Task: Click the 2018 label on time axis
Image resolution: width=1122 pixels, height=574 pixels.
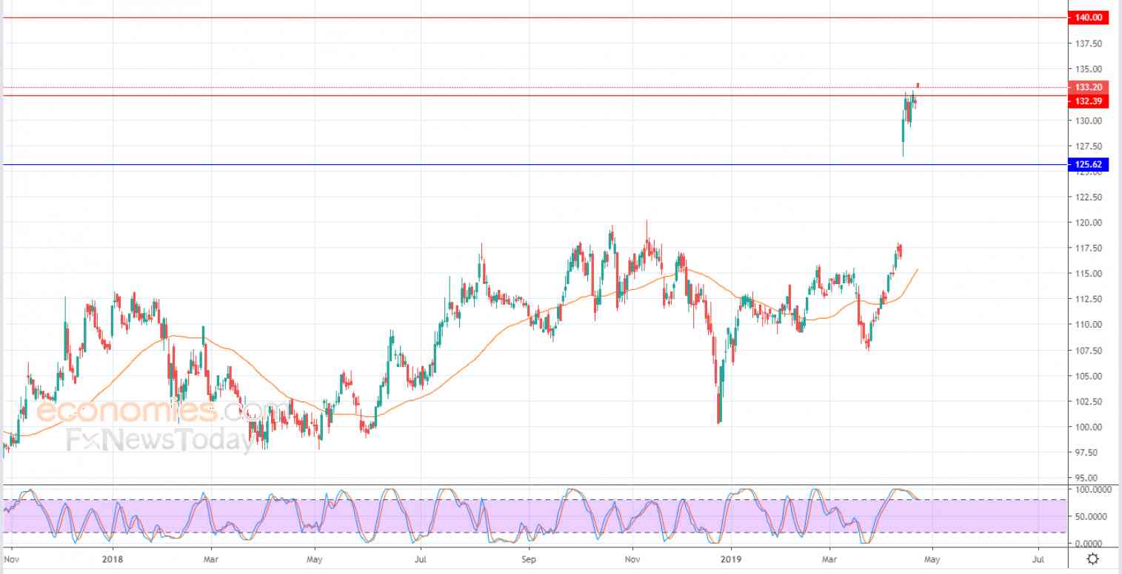Action: 113,559
